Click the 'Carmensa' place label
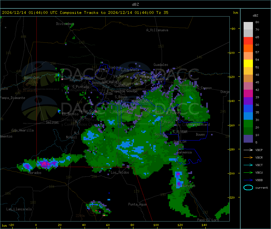The image size is (271, 229). pos(184,152)
